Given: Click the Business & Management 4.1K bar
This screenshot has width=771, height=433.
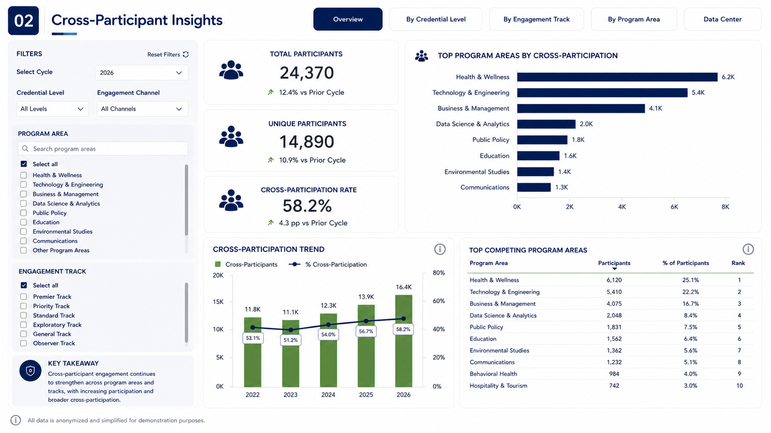Looking at the screenshot, I should [581, 108].
